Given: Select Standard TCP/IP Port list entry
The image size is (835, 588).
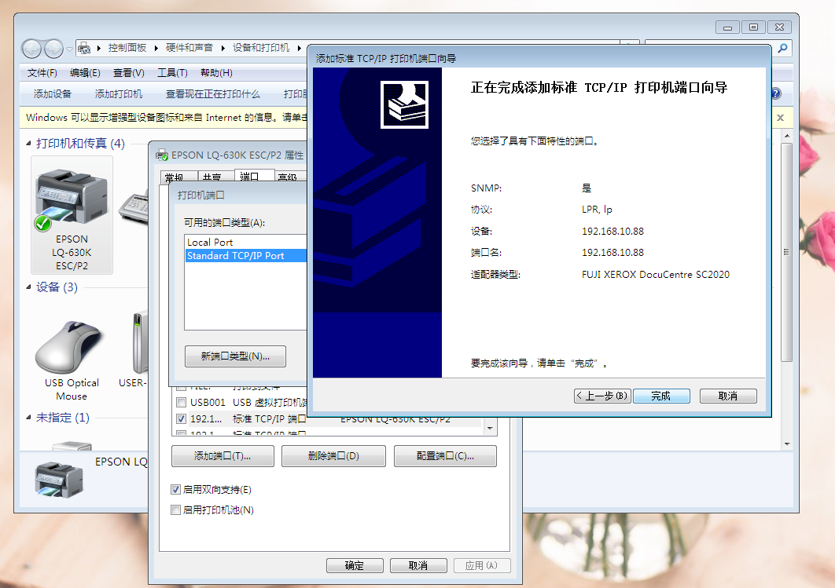Looking at the screenshot, I should click(x=246, y=256).
